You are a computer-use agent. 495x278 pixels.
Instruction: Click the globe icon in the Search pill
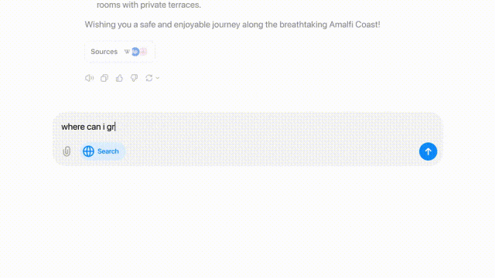pyautogui.click(x=88, y=151)
